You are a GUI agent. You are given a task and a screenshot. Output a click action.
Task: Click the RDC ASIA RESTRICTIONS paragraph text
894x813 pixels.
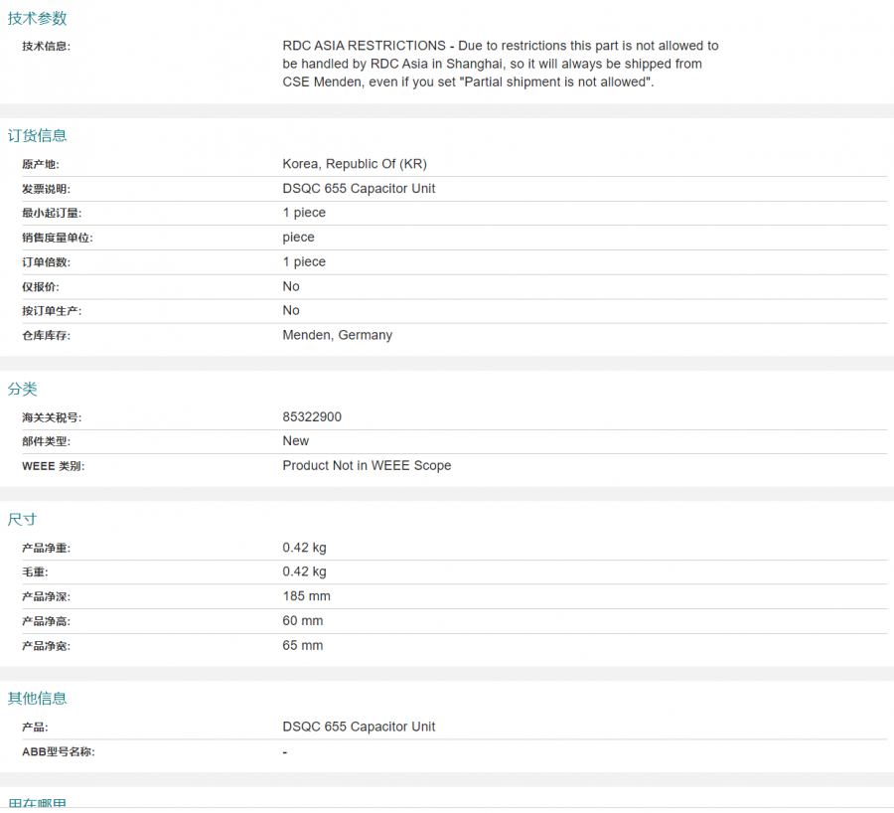[x=500, y=64]
